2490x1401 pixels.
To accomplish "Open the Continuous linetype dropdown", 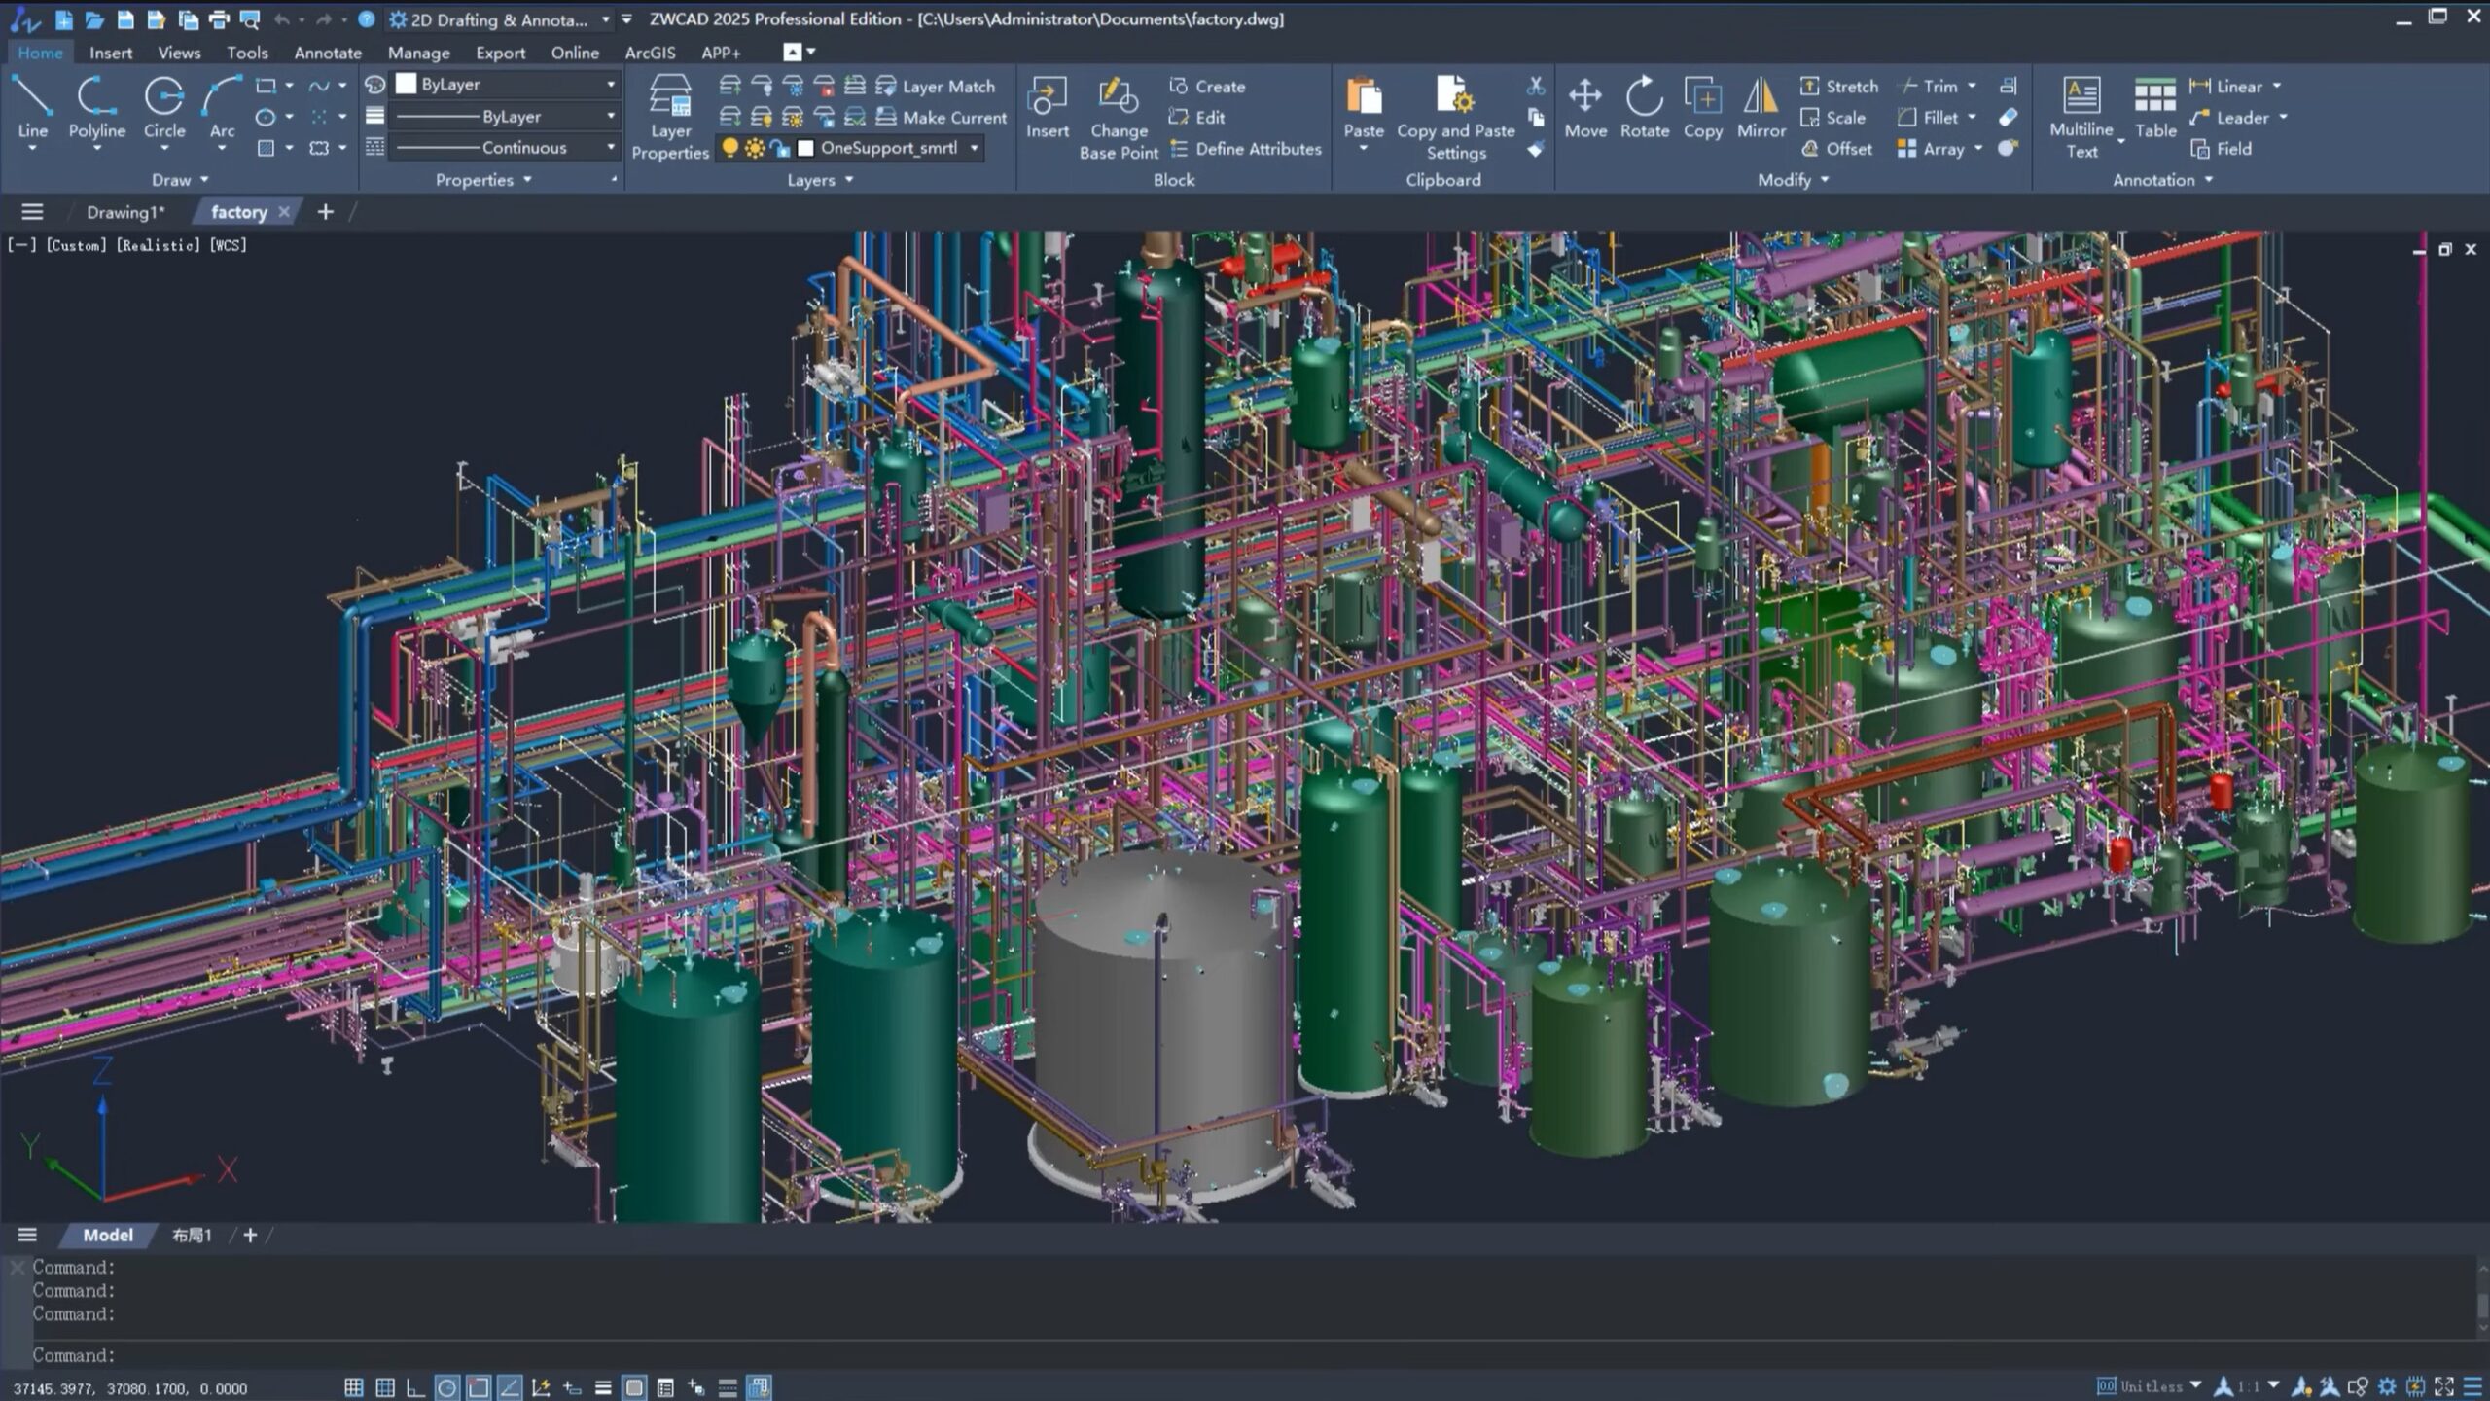I will coord(611,148).
